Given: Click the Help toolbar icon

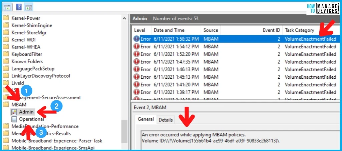Looking at the screenshot, I should pyautogui.click(x=19, y=7).
